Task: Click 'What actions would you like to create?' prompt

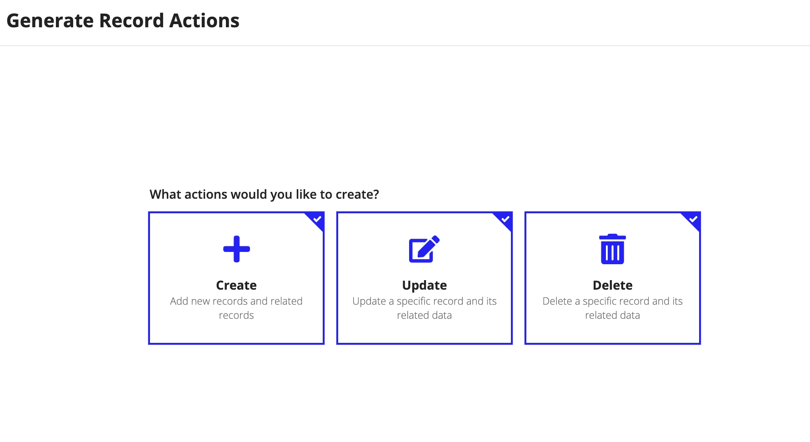Action: coord(264,195)
